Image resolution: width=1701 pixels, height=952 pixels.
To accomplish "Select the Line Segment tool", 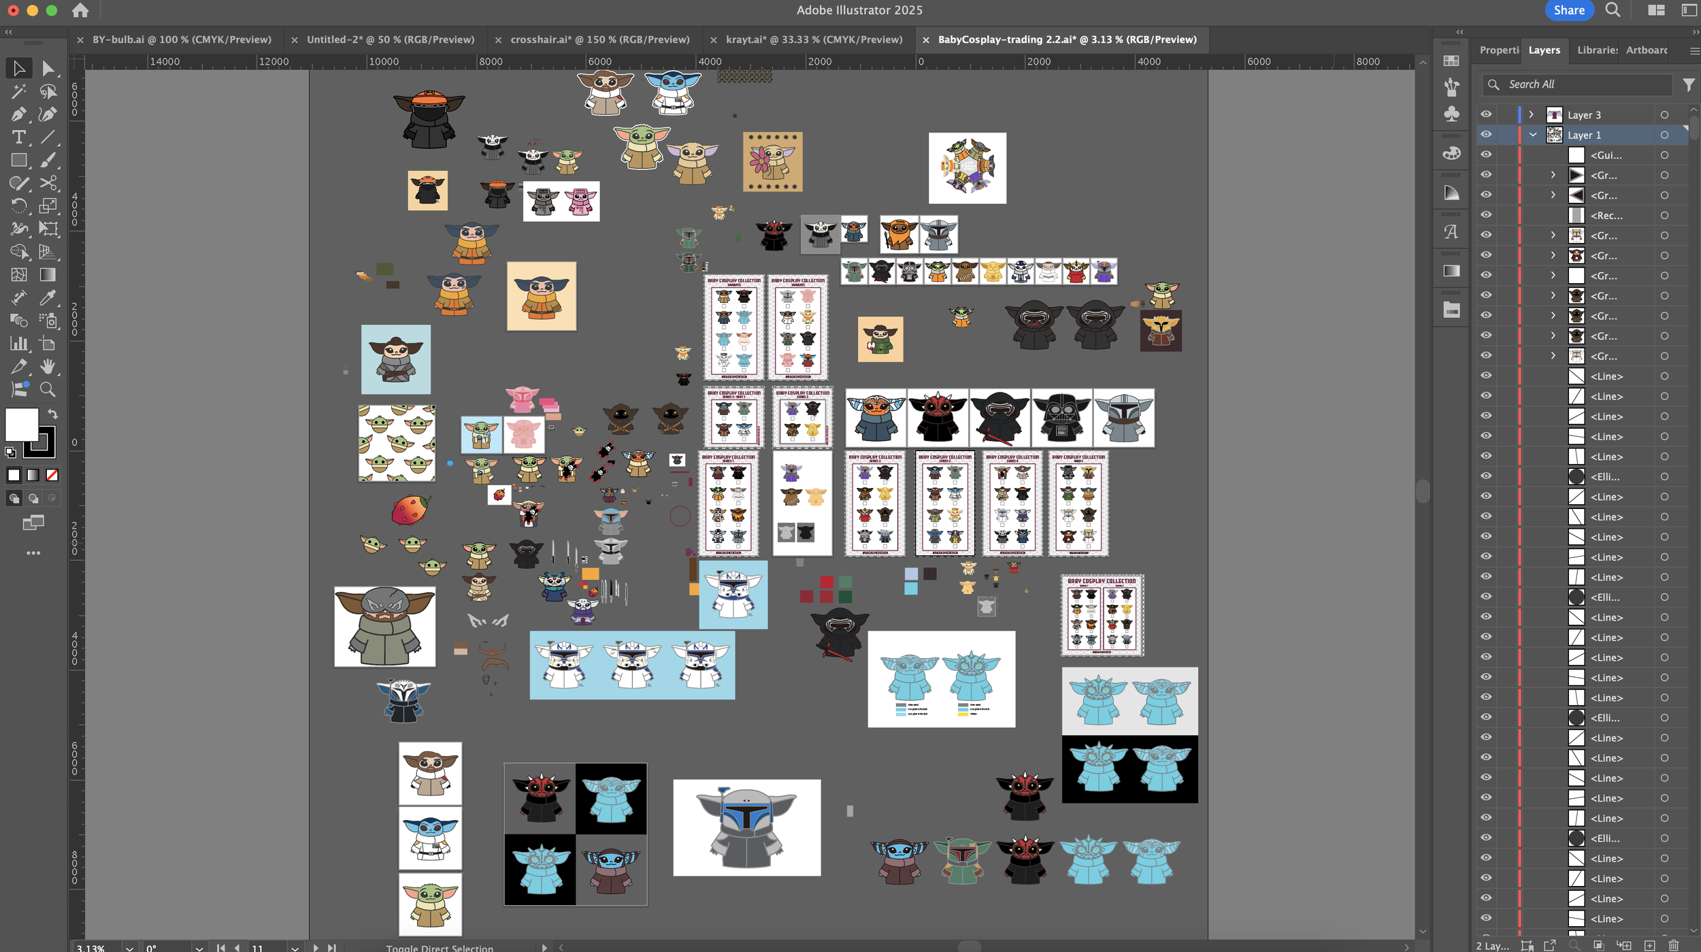I will point(48,137).
